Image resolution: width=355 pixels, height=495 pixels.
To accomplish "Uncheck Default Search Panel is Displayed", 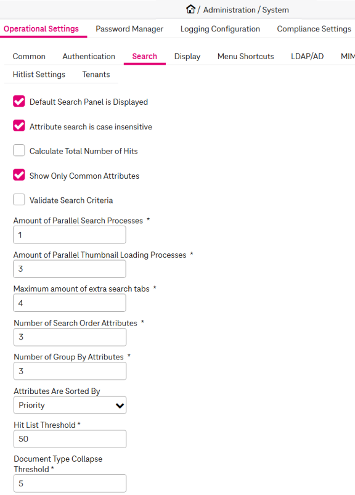I will pos(19,102).
